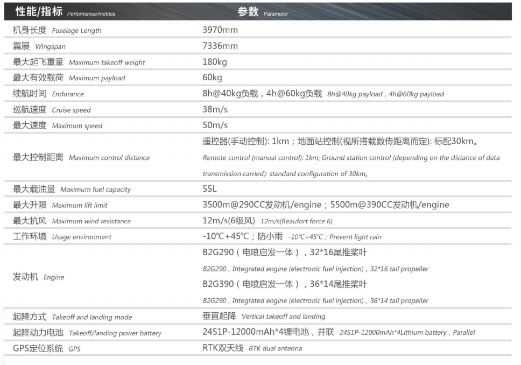Select the Maximum speed 50m/s cell
This screenshot has height=365, width=521.
click(x=212, y=125)
